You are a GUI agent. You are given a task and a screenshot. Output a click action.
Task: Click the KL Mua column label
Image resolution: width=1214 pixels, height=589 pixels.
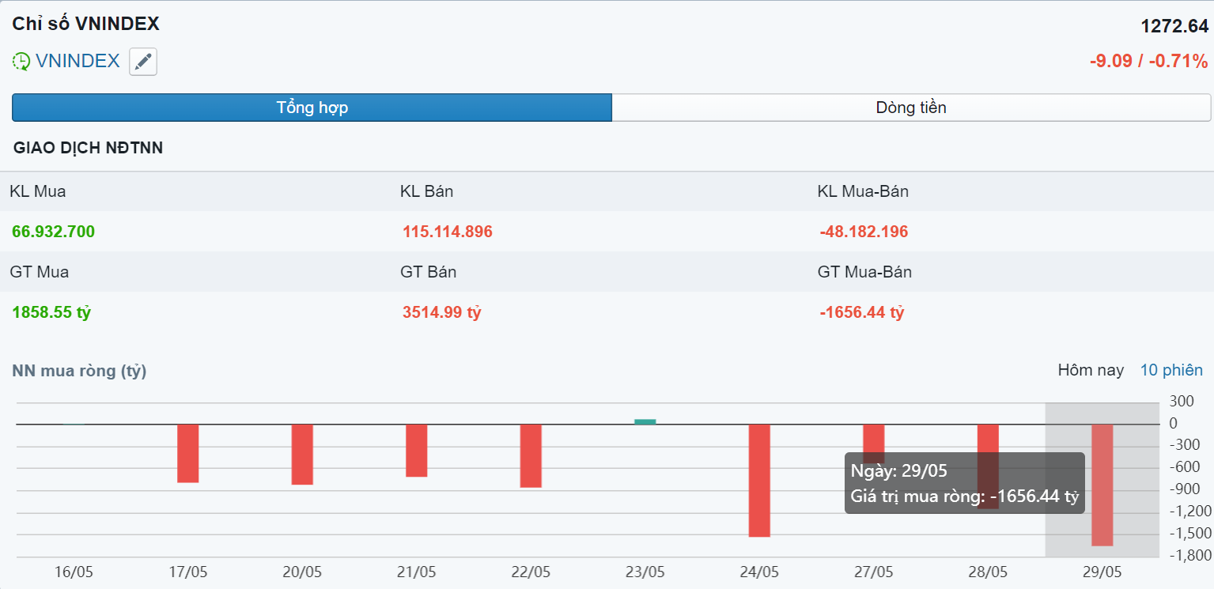click(38, 191)
